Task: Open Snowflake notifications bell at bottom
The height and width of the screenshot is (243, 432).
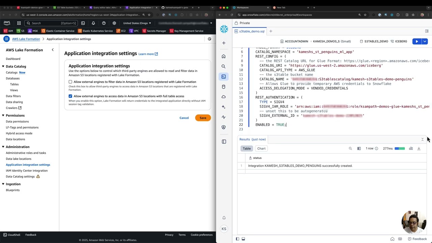Action: (x=224, y=218)
